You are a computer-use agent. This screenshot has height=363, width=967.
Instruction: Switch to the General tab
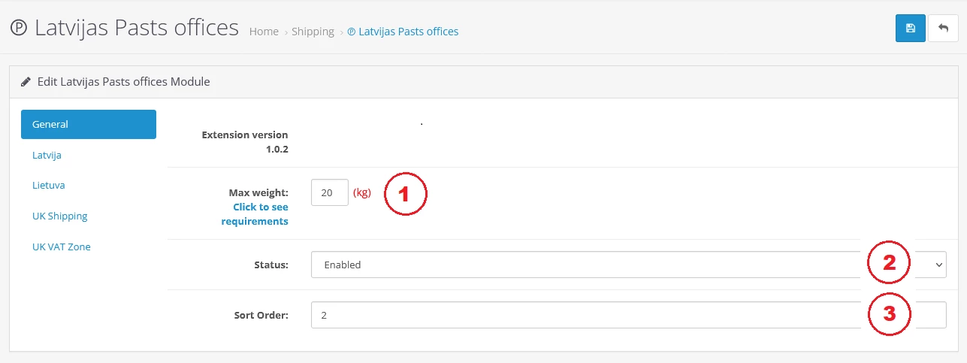(x=88, y=124)
